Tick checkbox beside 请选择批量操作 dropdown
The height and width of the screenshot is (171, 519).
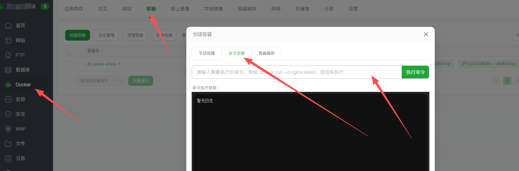pos(70,80)
